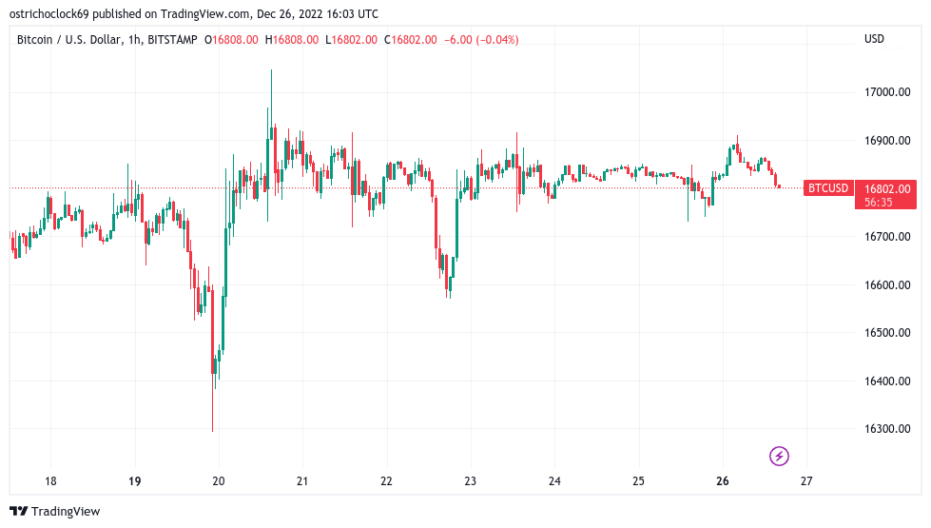Select the 1h interval label
The height and width of the screenshot is (528, 931).
pyautogui.click(x=134, y=40)
